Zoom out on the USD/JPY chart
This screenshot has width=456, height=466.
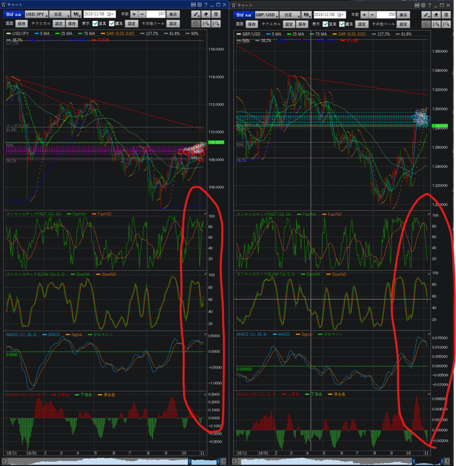(x=216, y=24)
